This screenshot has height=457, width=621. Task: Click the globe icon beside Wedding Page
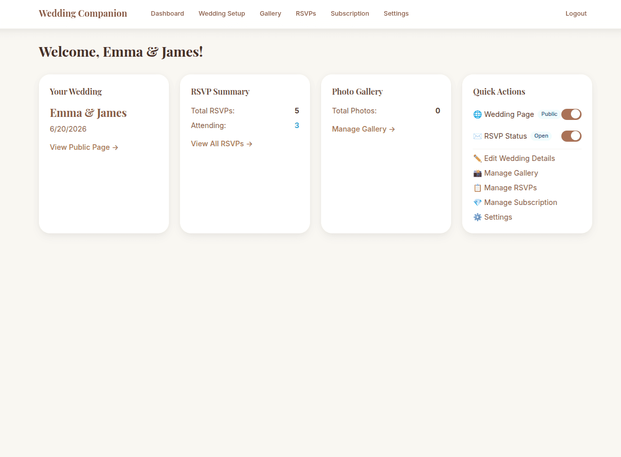tap(477, 114)
